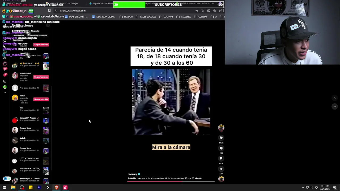
Task: Go to previous video with up chevron
Action: click(x=335, y=98)
